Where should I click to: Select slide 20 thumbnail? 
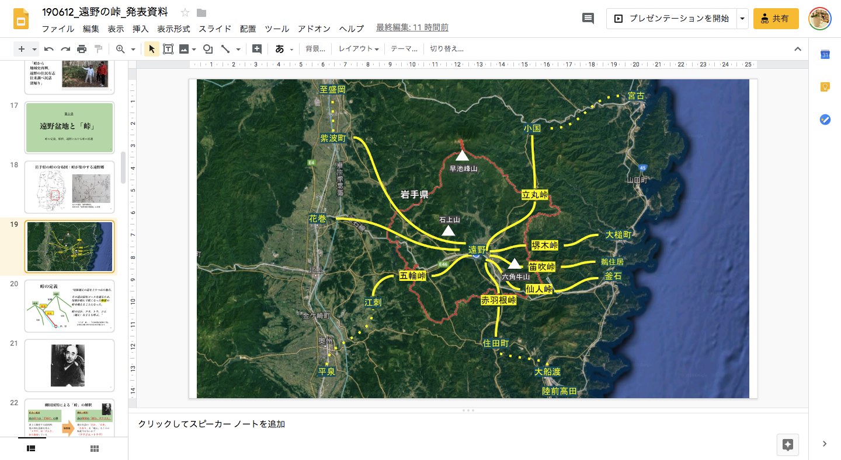pos(69,306)
